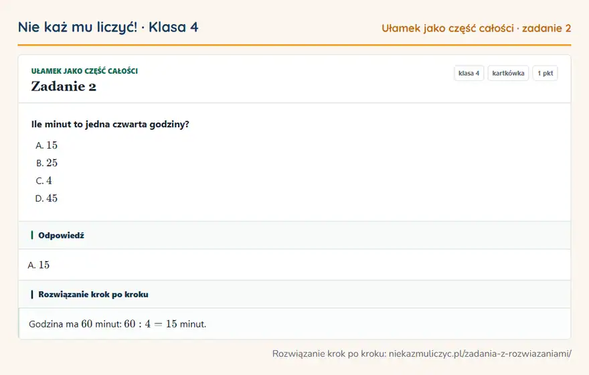This screenshot has height=375, width=589.
Task: Click the dark bar beside Rozwiązanie krok po kroku
Action: point(32,294)
